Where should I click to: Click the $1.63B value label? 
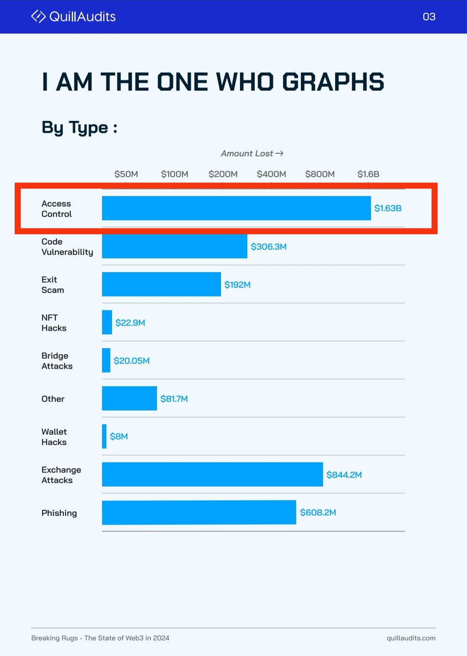(388, 208)
